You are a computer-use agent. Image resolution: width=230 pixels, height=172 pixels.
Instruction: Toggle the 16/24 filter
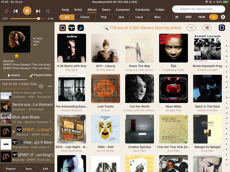click(201, 17)
